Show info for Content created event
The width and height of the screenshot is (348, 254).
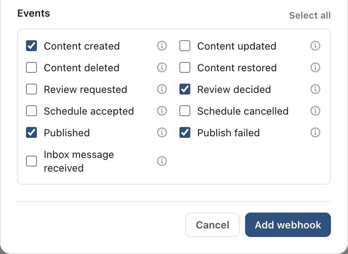point(162,46)
